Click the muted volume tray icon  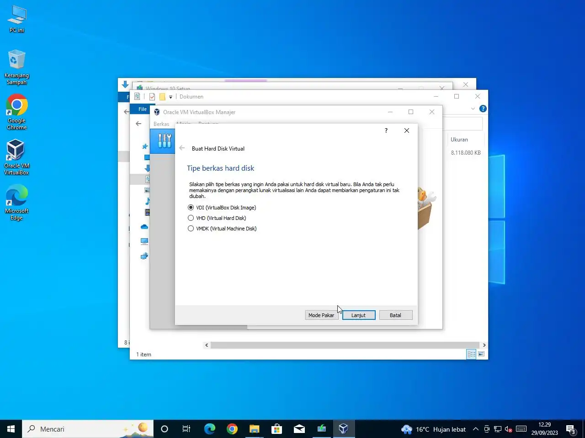click(508, 429)
